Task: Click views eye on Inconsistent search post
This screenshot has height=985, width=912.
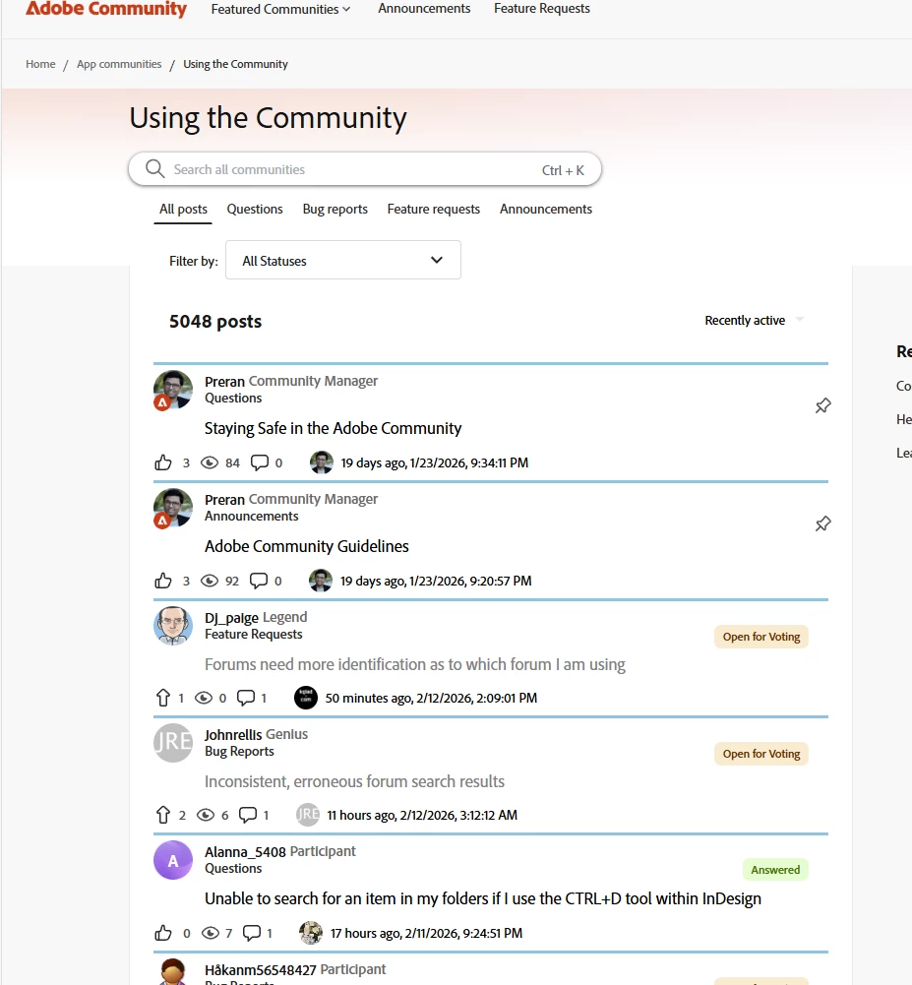Action: pyautogui.click(x=206, y=815)
